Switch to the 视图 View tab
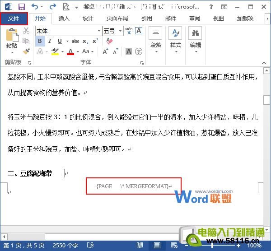Viewport: 271px width, 251px height. (219, 19)
